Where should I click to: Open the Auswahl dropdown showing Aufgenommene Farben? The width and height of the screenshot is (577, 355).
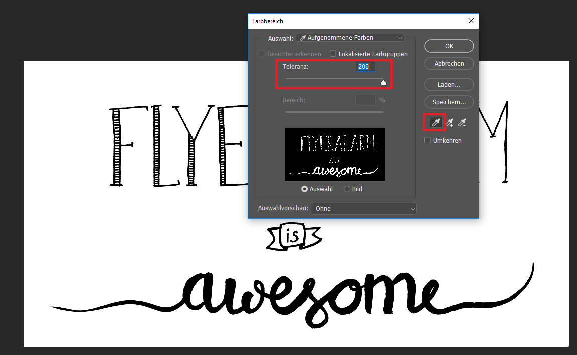350,38
